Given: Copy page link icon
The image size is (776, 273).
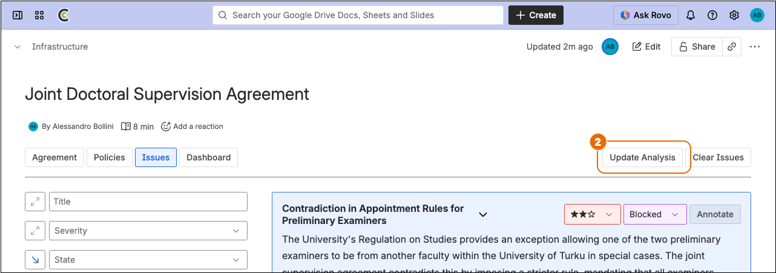Looking at the screenshot, I should click(x=732, y=47).
